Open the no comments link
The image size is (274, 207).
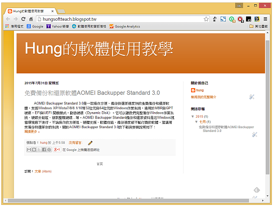click(76, 142)
